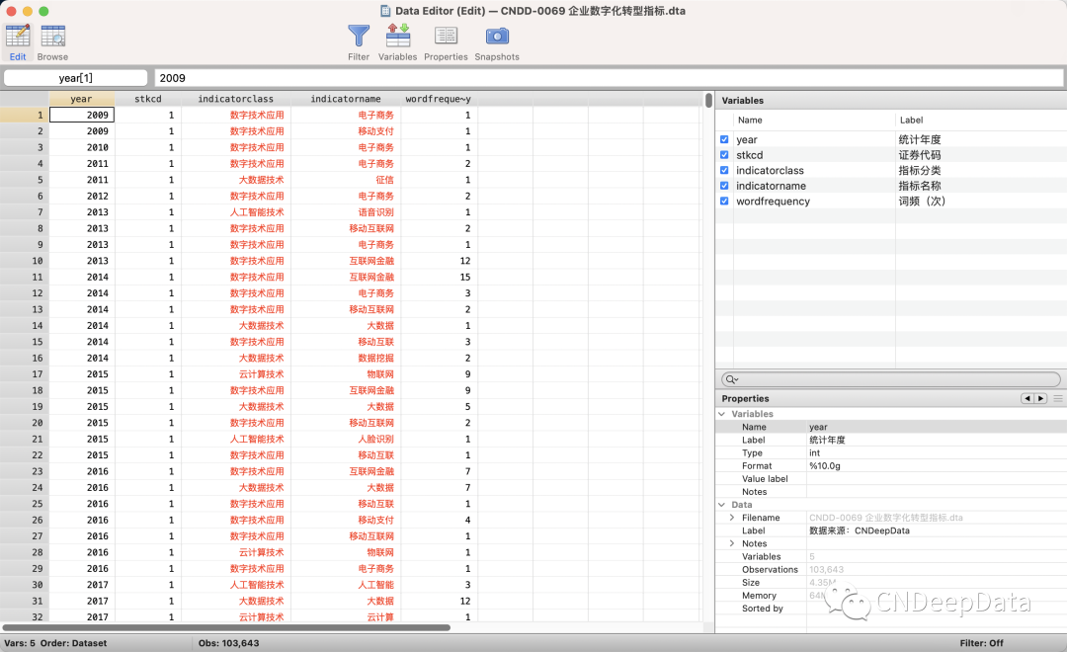Screen dimensions: 1067x652
Task: Click the 证券代码 label in Variables list
Action: (920, 155)
